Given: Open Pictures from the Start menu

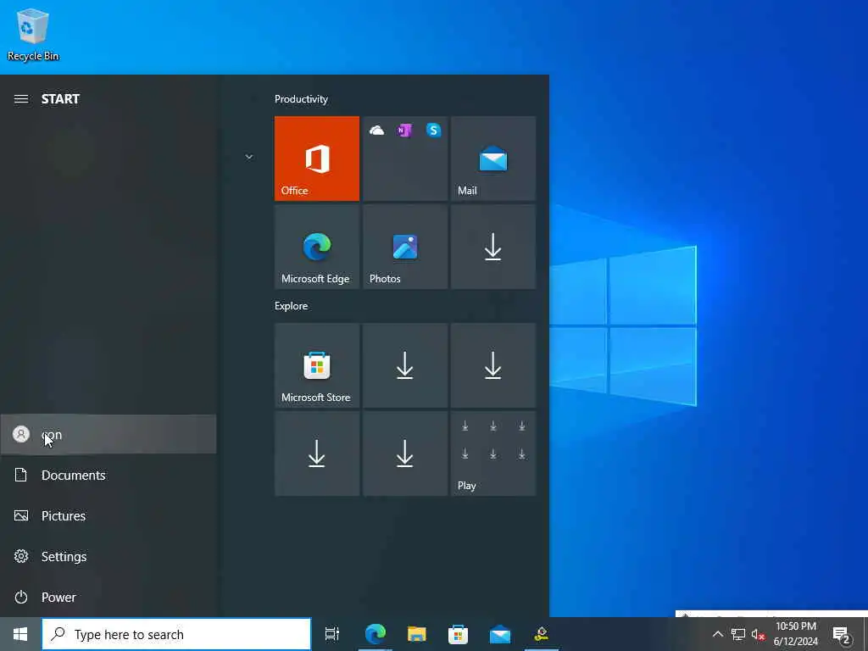Looking at the screenshot, I should 108,516.
